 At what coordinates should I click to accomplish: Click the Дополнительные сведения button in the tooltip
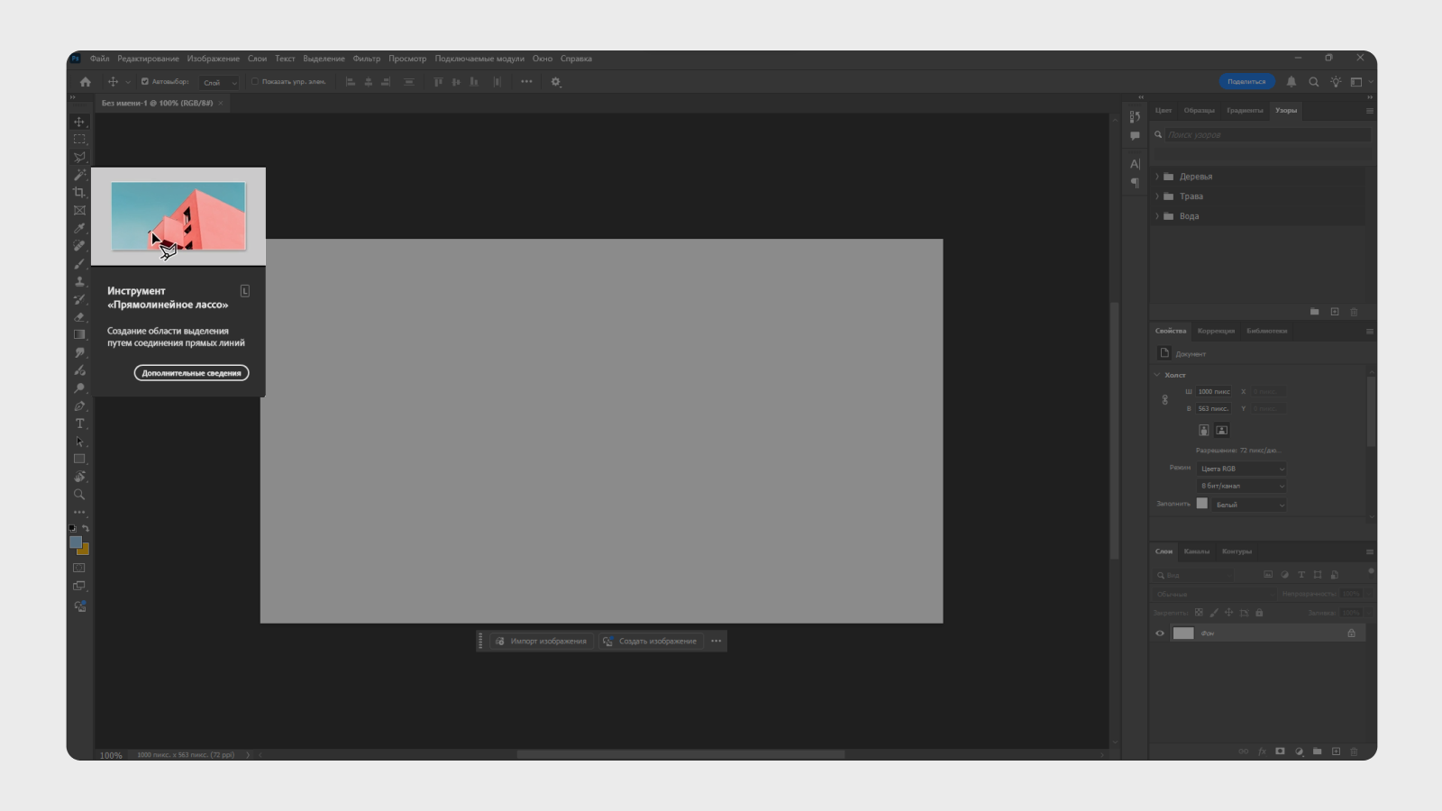(x=190, y=372)
